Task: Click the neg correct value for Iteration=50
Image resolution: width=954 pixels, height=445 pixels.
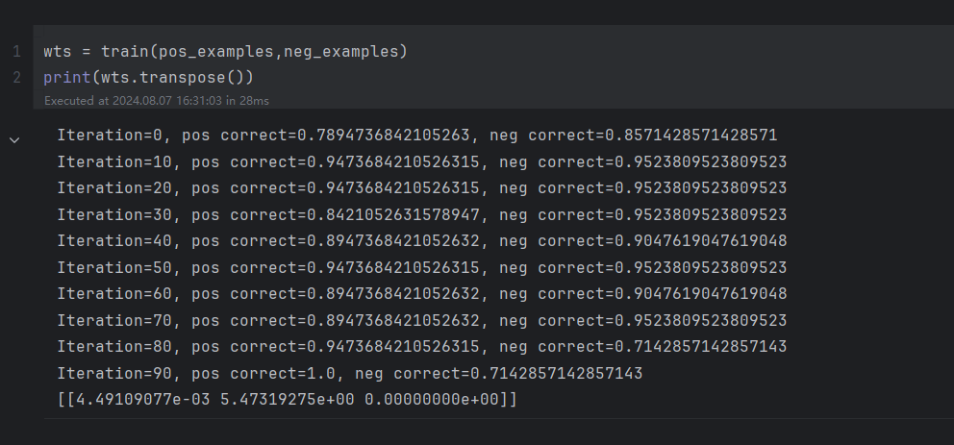Action: 701,267
